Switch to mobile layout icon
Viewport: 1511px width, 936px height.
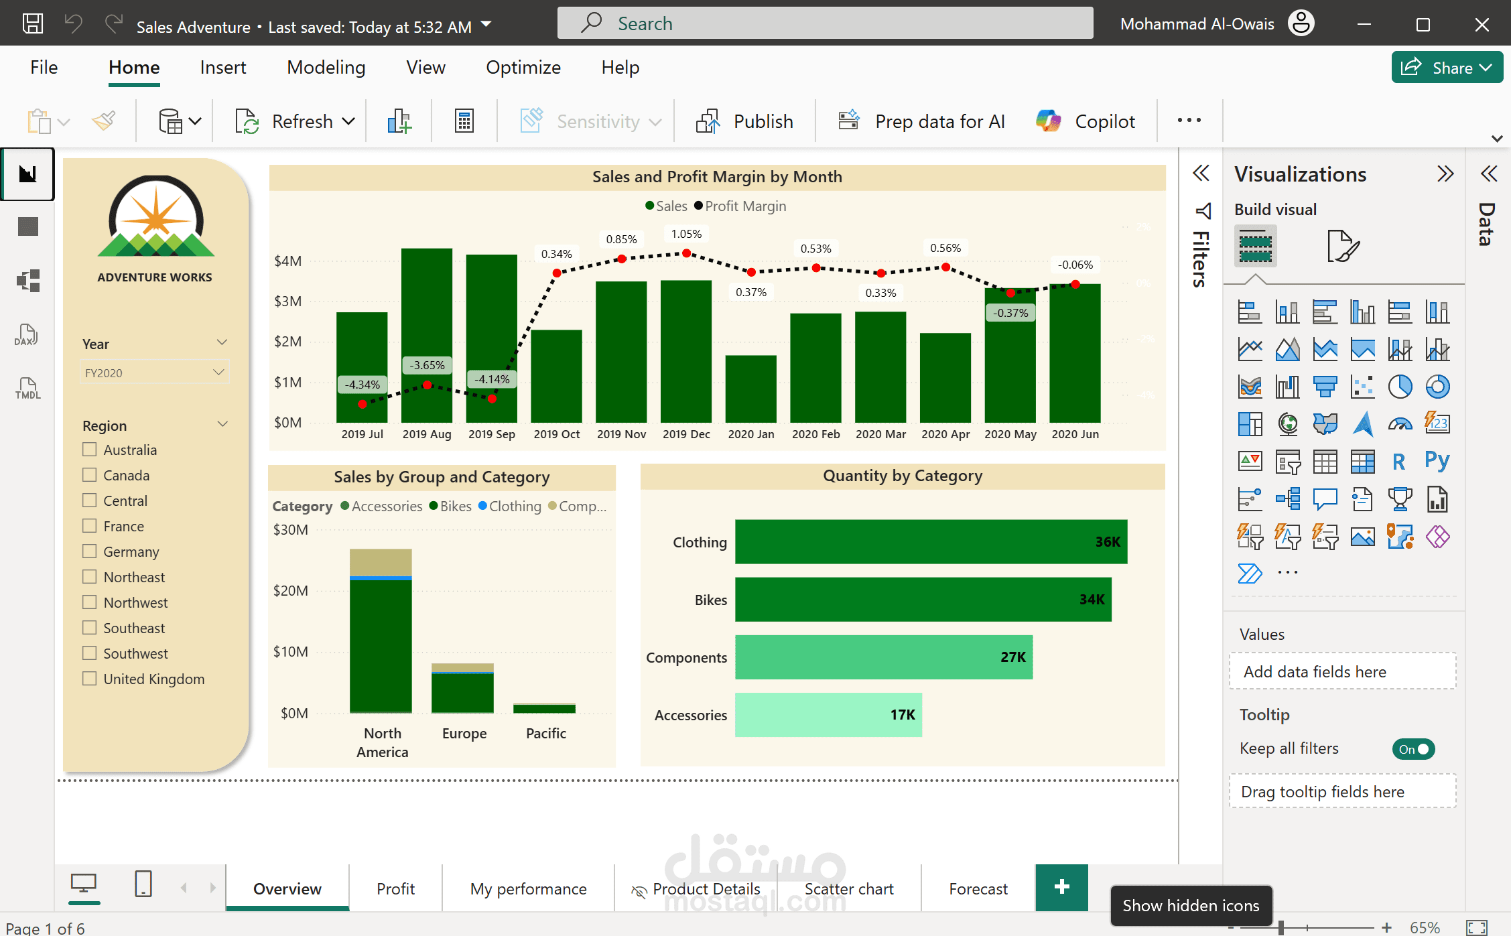click(143, 884)
